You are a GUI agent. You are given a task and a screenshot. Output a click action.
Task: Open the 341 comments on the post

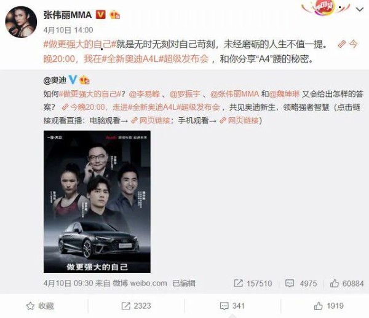pos(232,306)
